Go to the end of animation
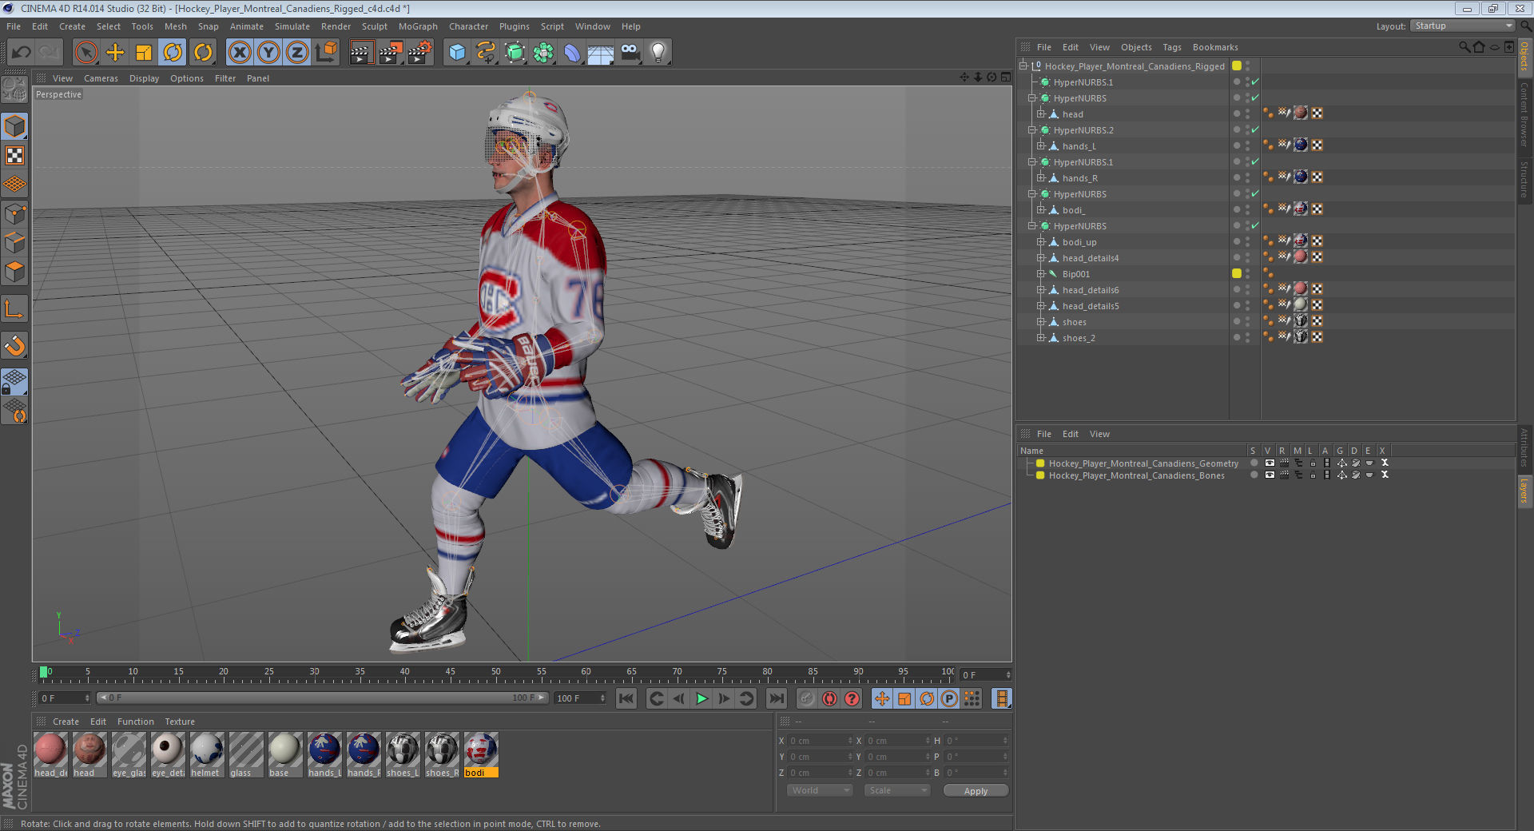 tap(777, 698)
